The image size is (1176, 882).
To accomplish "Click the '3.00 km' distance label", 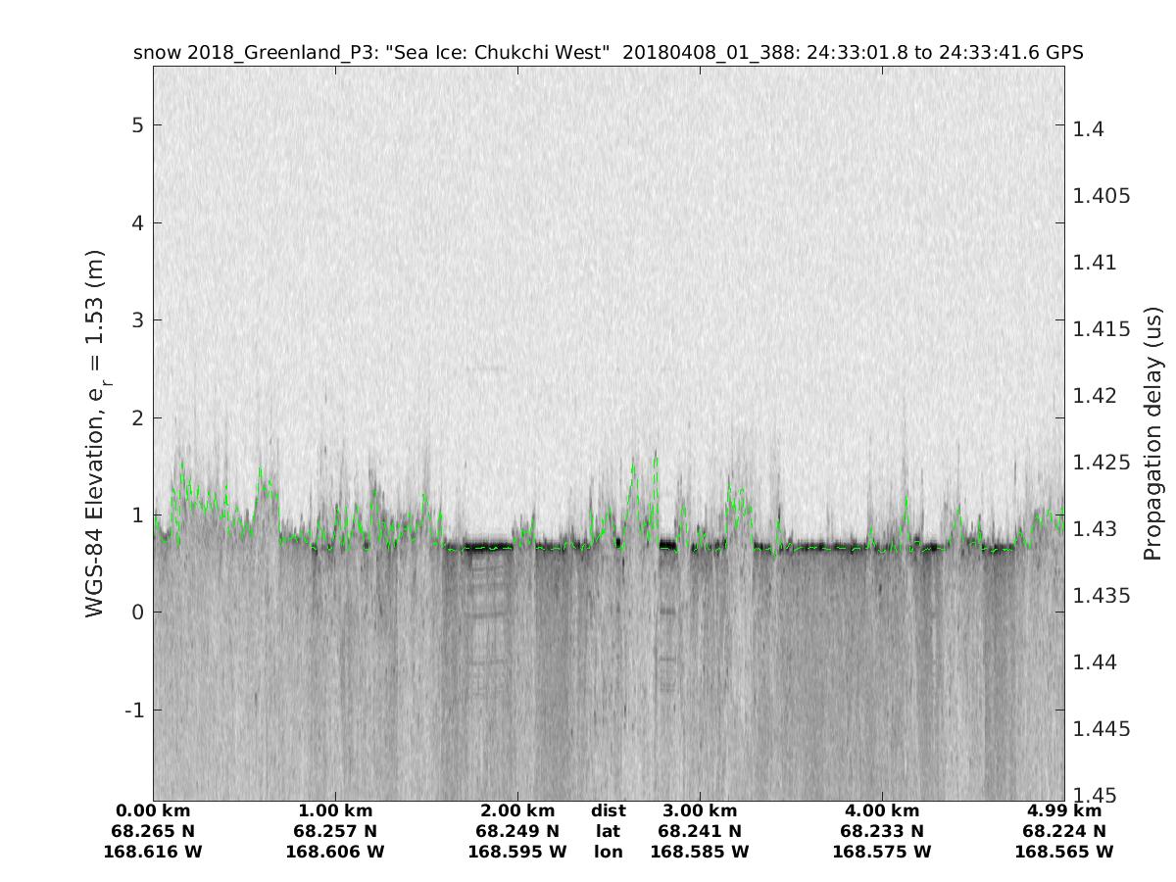I will (700, 810).
